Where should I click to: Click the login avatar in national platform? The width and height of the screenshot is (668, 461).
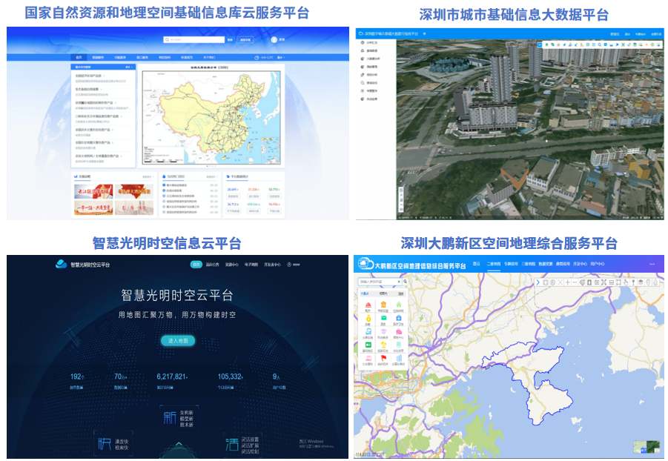pos(274,39)
